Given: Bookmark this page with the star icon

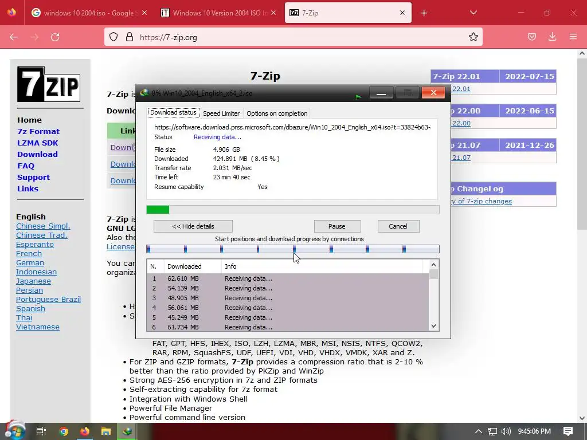Looking at the screenshot, I should click(473, 37).
